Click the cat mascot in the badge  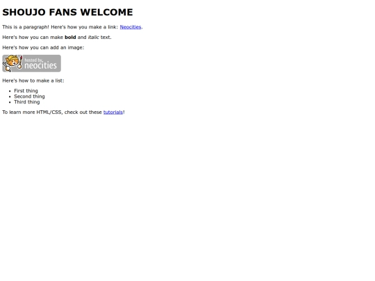pyautogui.click(x=12, y=63)
